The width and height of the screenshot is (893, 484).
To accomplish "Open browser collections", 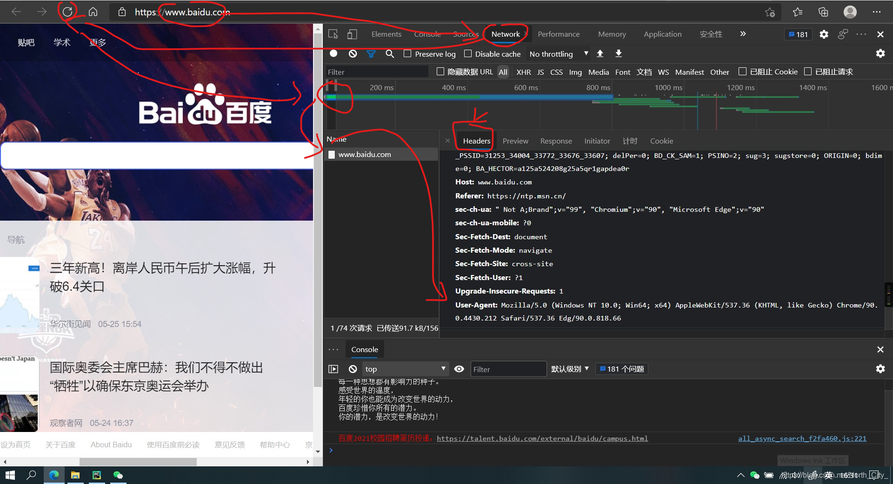I will point(823,12).
